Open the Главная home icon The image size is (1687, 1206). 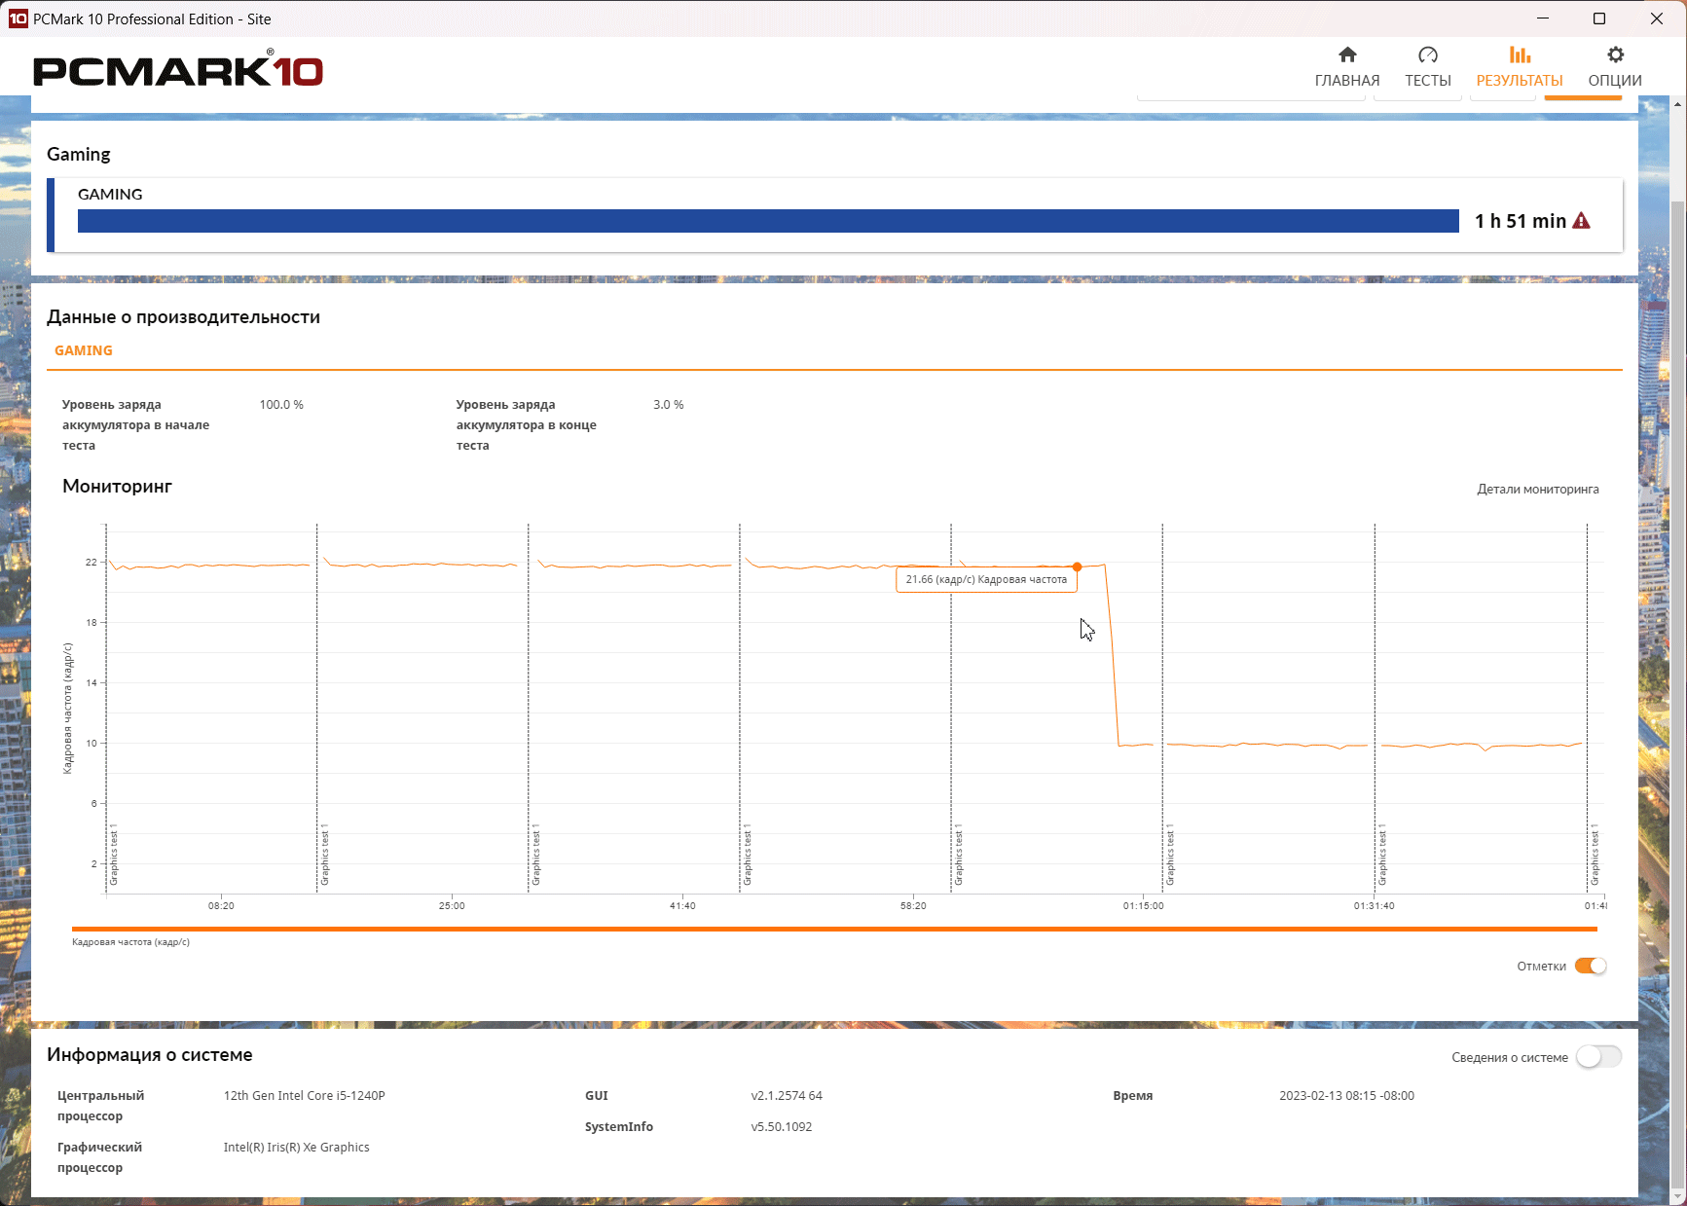tap(1347, 55)
